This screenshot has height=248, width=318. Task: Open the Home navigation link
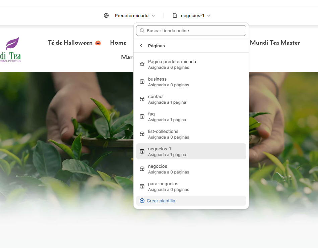tap(118, 43)
